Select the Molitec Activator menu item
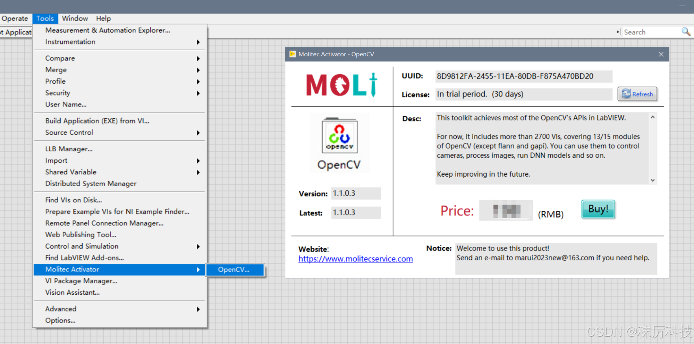This screenshot has width=694, height=344. (120, 269)
